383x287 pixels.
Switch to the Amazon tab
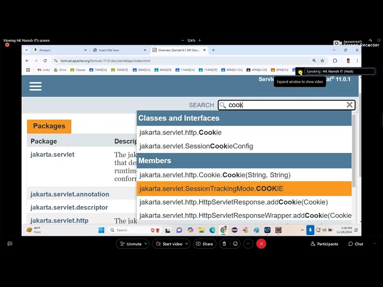click(x=59, y=50)
